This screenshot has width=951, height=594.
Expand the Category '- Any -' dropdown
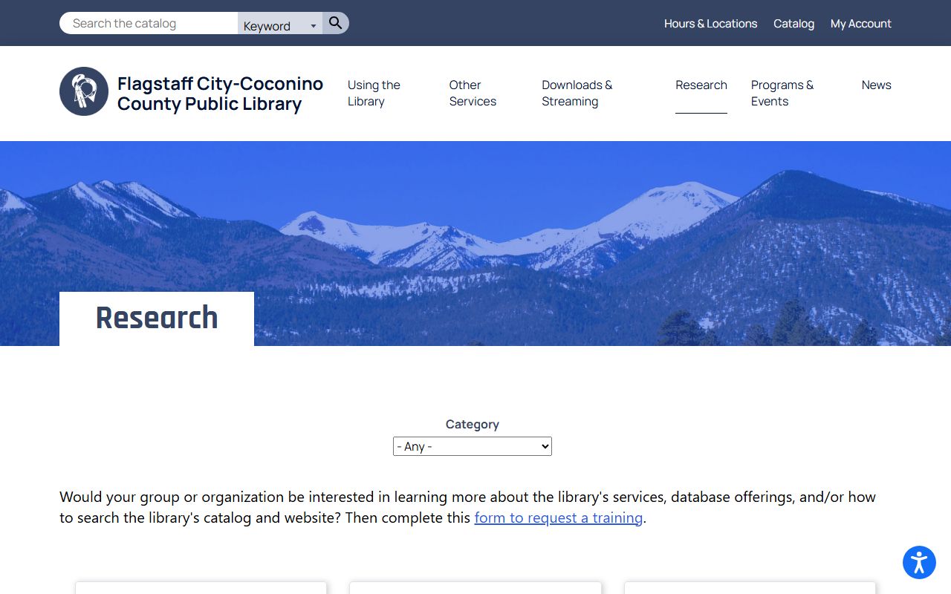coord(473,446)
